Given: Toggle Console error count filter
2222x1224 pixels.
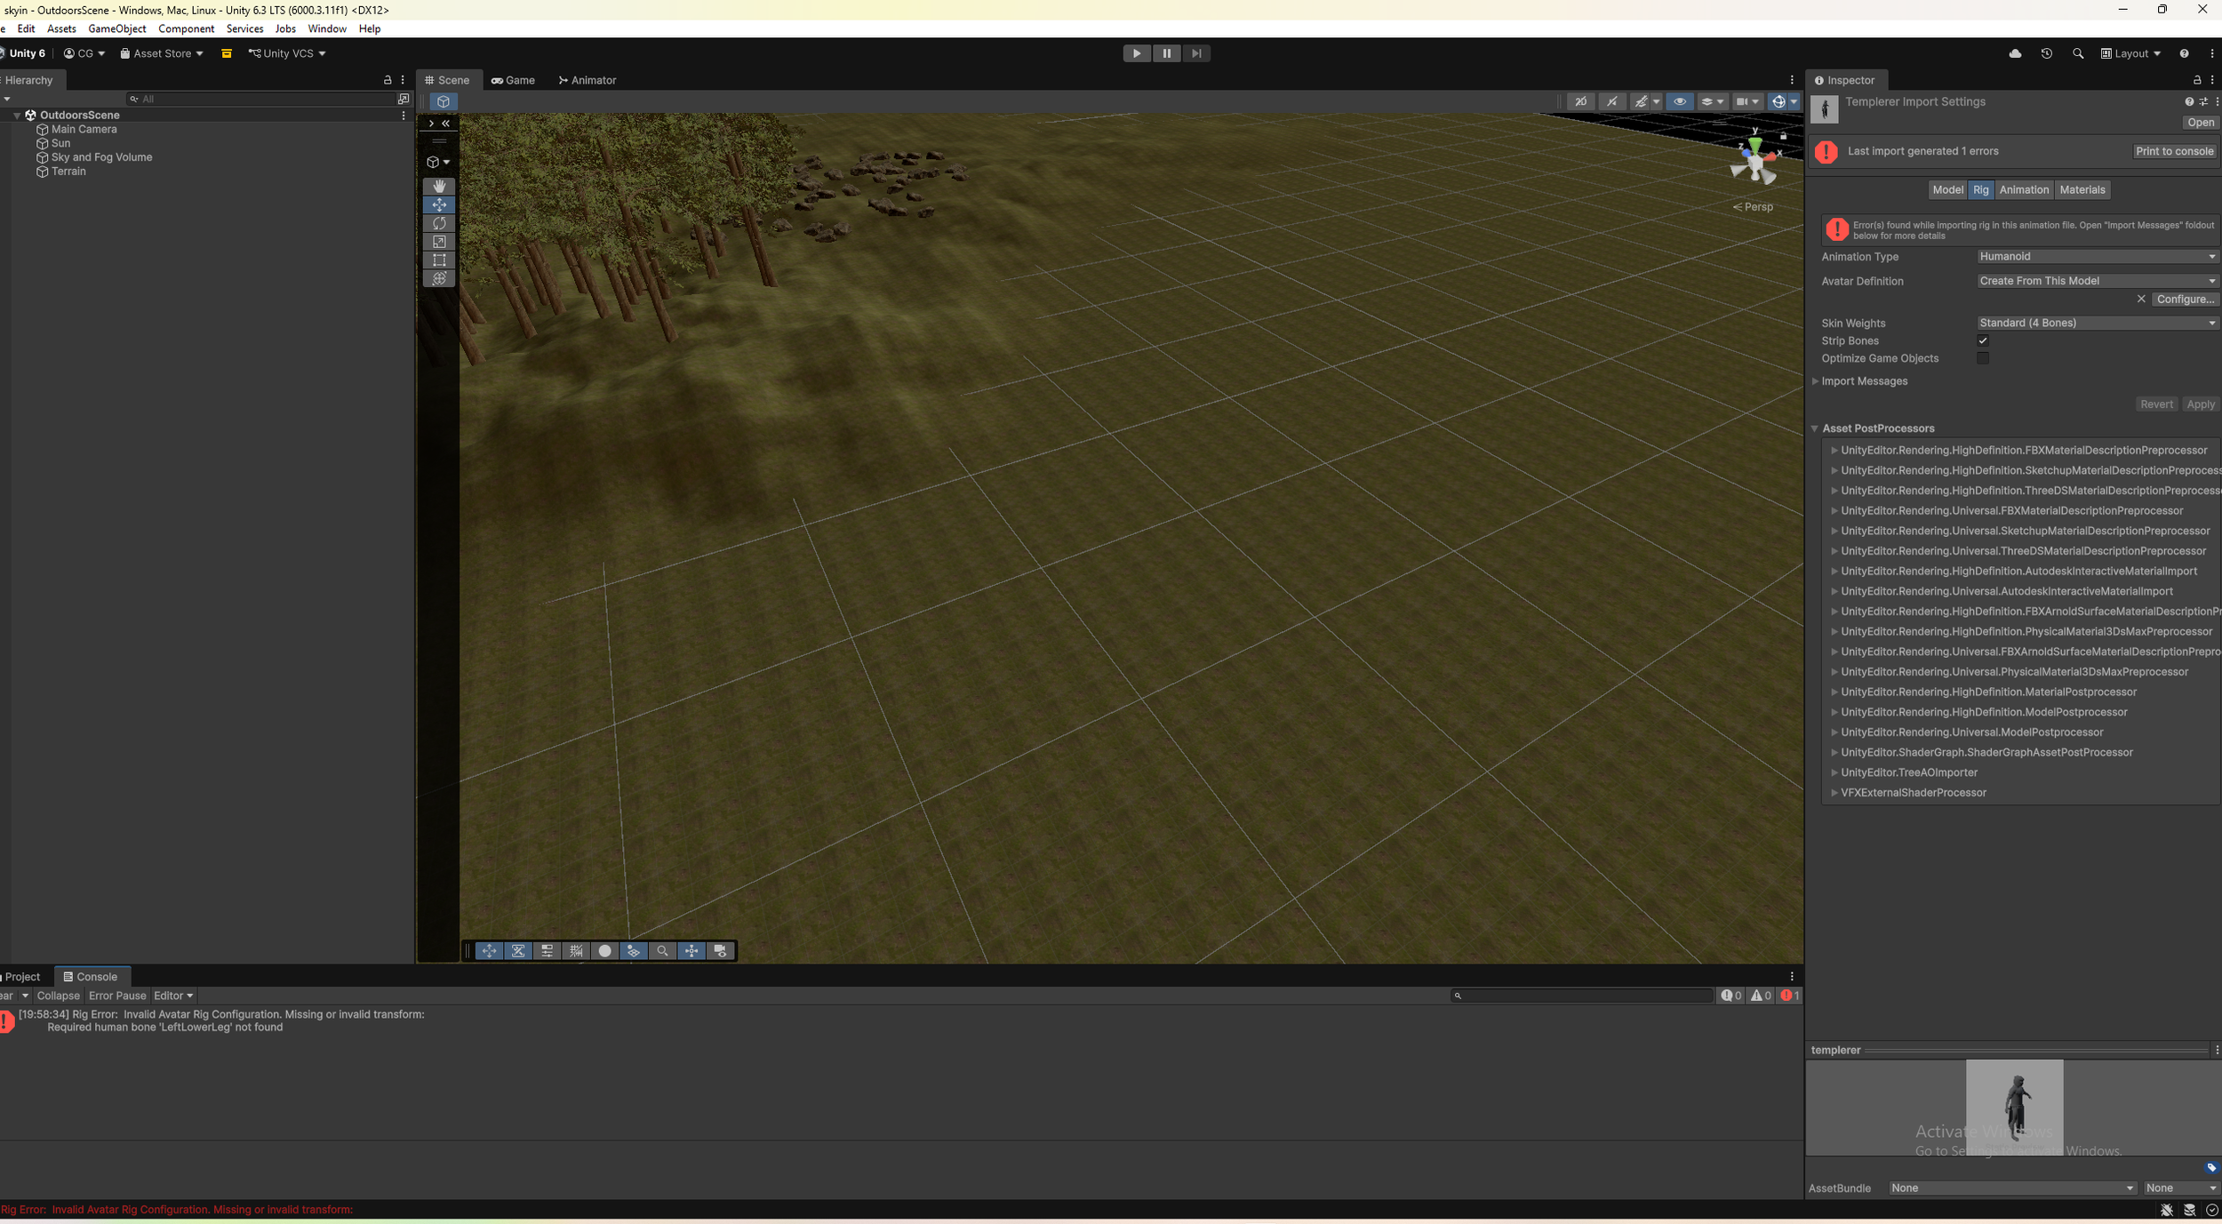Looking at the screenshot, I should 1789,996.
